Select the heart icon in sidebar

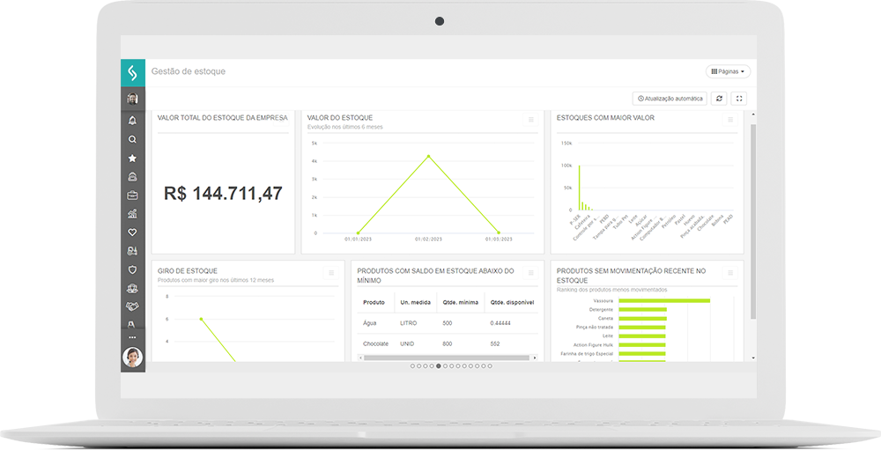pyautogui.click(x=132, y=232)
